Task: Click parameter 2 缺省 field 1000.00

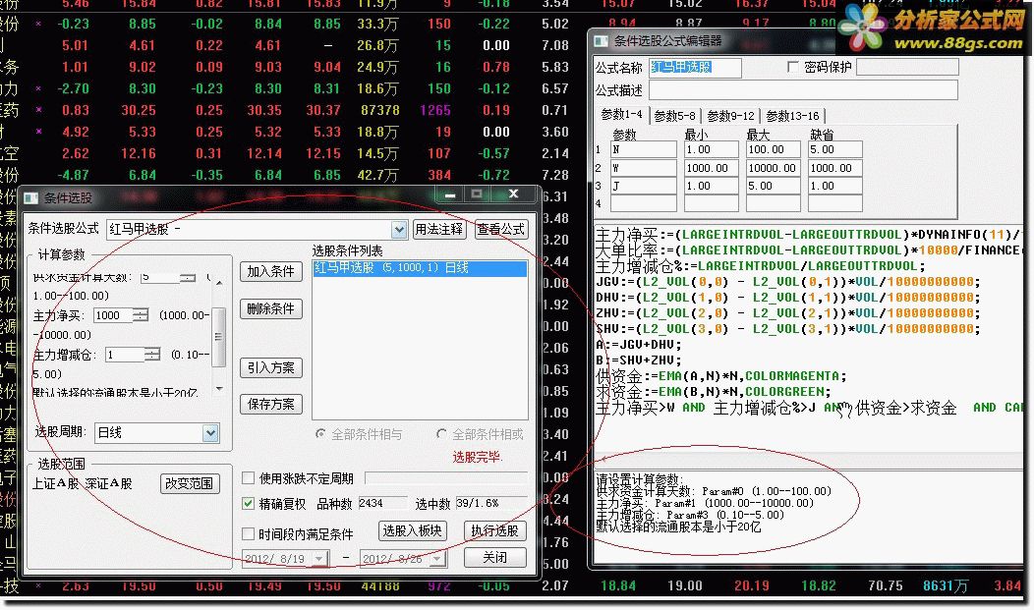Action: point(834,168)
